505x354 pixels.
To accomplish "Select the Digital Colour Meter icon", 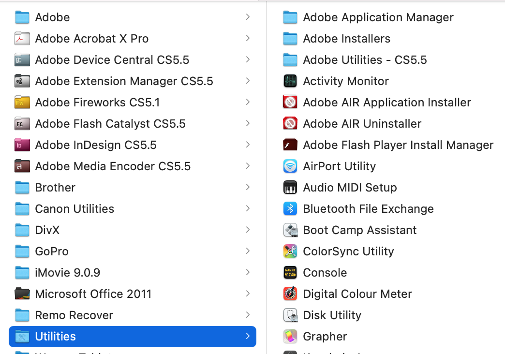I will [290, 294].
